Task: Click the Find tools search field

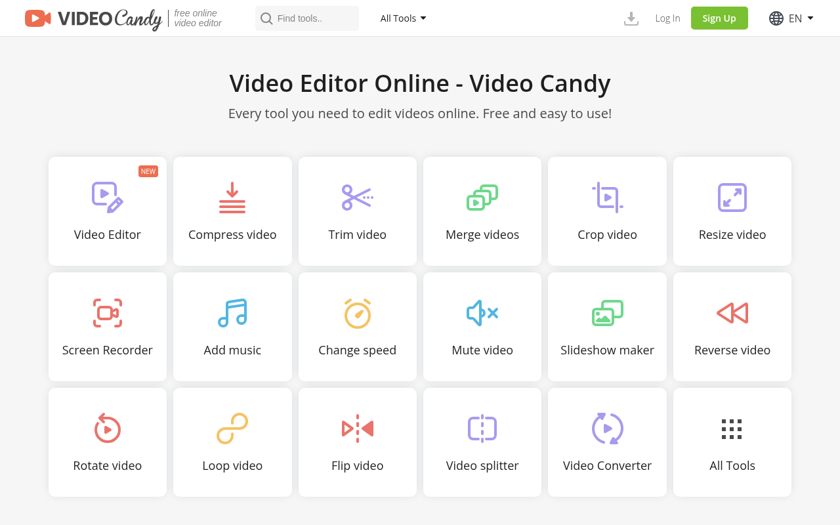Action: 306,18
